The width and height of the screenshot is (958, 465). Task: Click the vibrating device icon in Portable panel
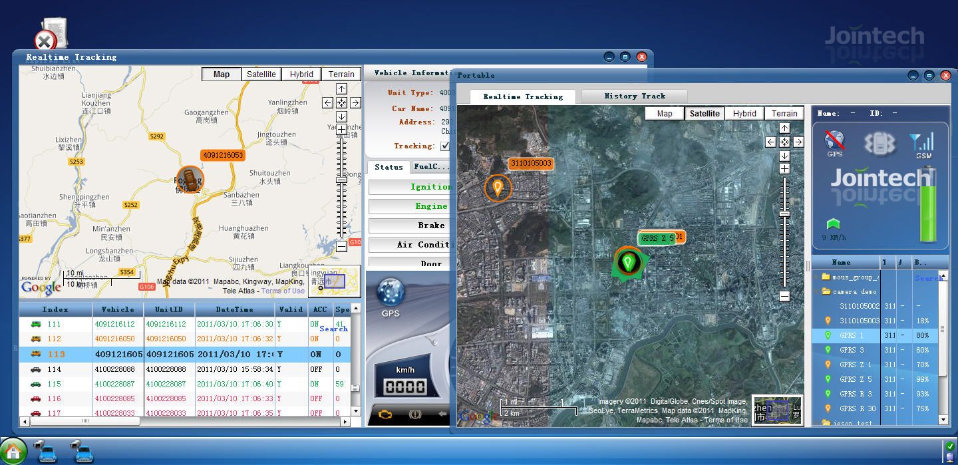tap(879, 143)
